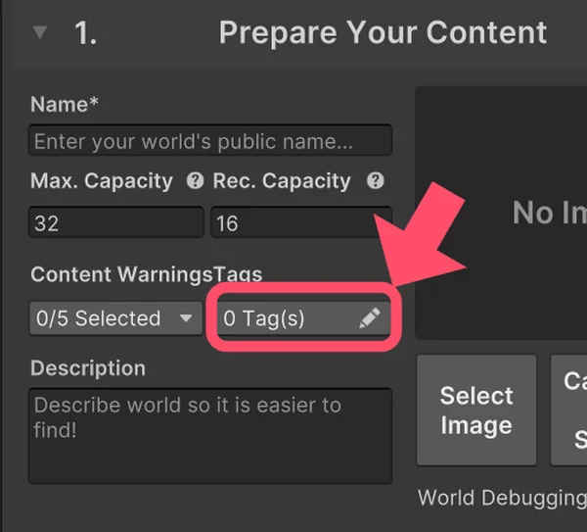Click the World Debugging label
This screenshot has height=532, width=587.
(501, 498)
